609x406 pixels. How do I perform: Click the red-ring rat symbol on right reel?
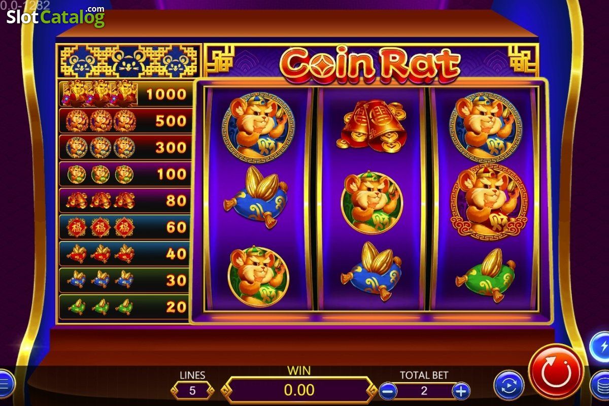489,201
